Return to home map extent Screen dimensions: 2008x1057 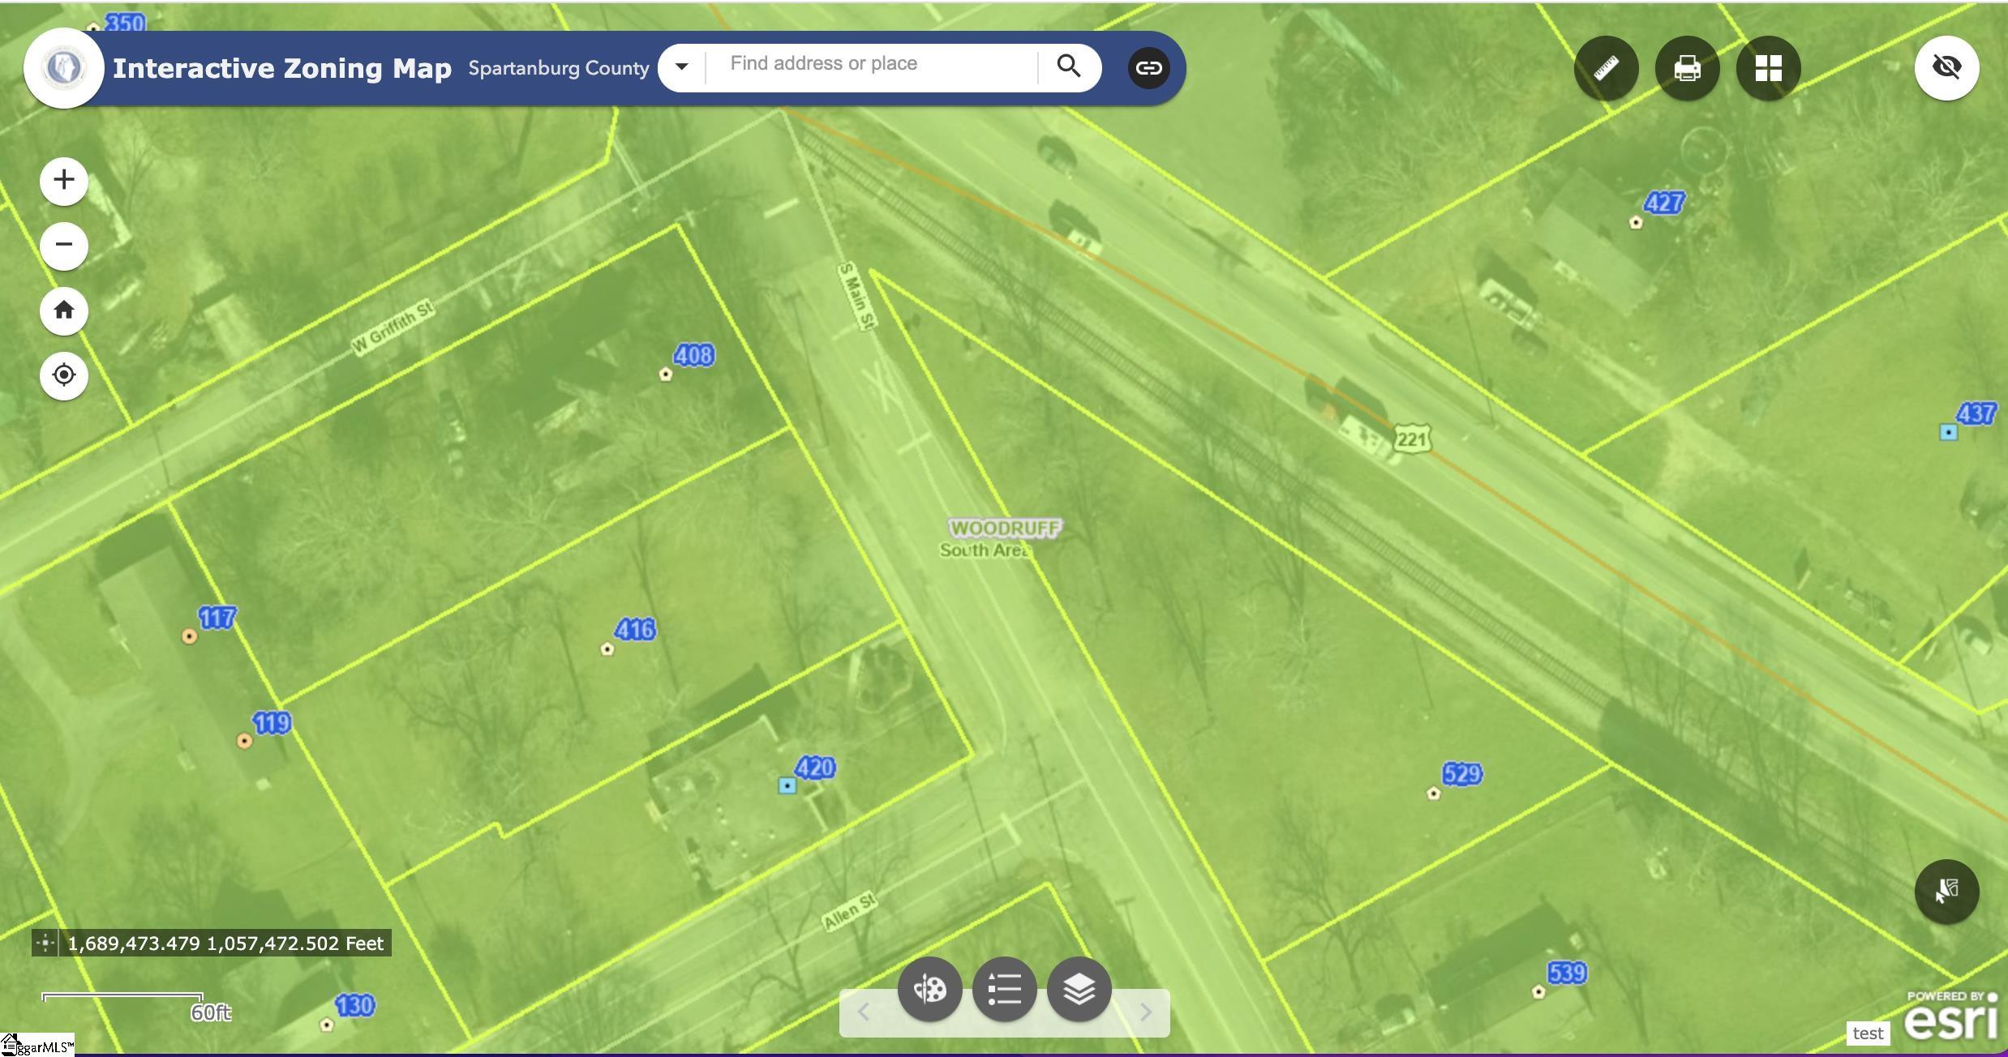click(64, 310)
